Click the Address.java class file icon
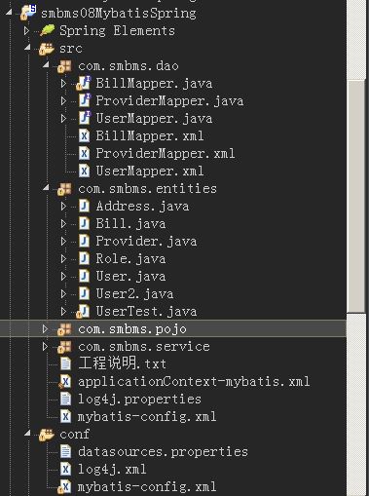The height and width of the screenshot is (496, 369). (85, 206)
